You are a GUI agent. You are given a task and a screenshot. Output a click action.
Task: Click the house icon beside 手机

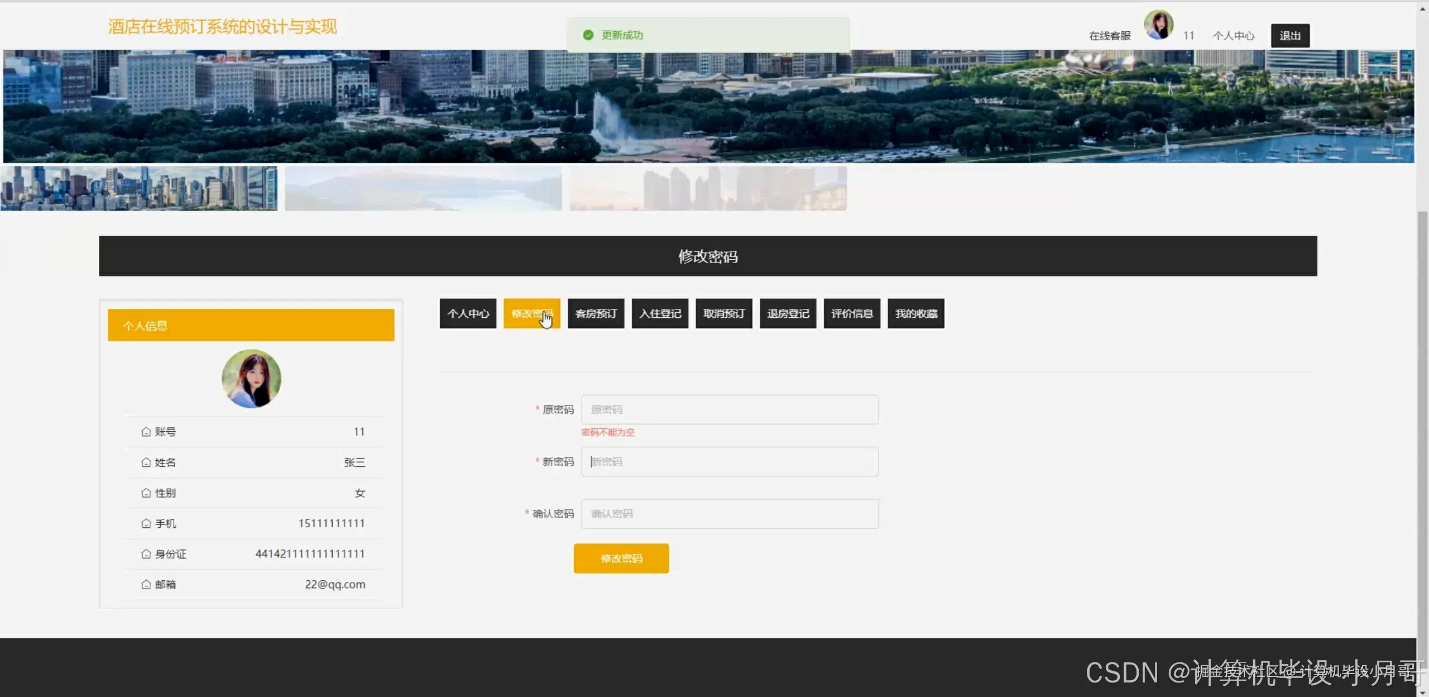[146, 523]
